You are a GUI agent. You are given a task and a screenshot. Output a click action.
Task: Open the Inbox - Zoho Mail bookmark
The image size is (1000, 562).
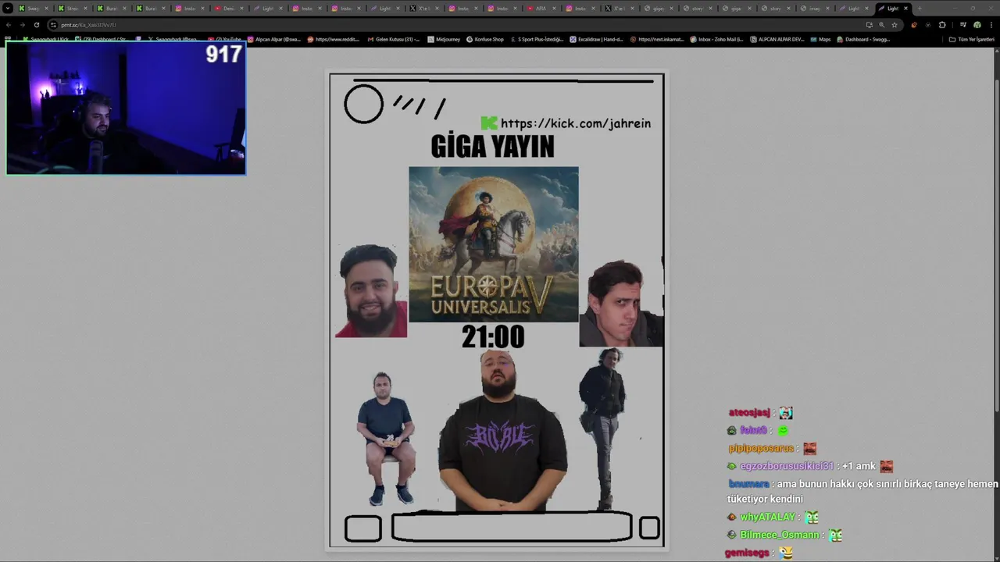point(716,39)
